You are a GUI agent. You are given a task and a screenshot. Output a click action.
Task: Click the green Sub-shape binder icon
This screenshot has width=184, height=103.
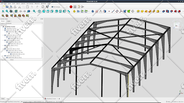(129, 11)
